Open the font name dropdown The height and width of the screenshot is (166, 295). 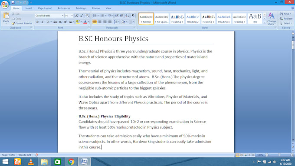(62, 16)
